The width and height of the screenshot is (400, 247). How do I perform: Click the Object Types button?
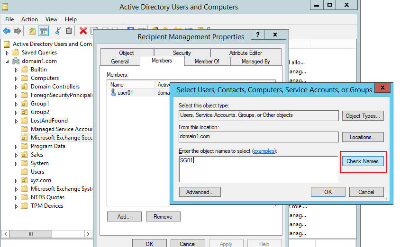(x=363, y=116)
